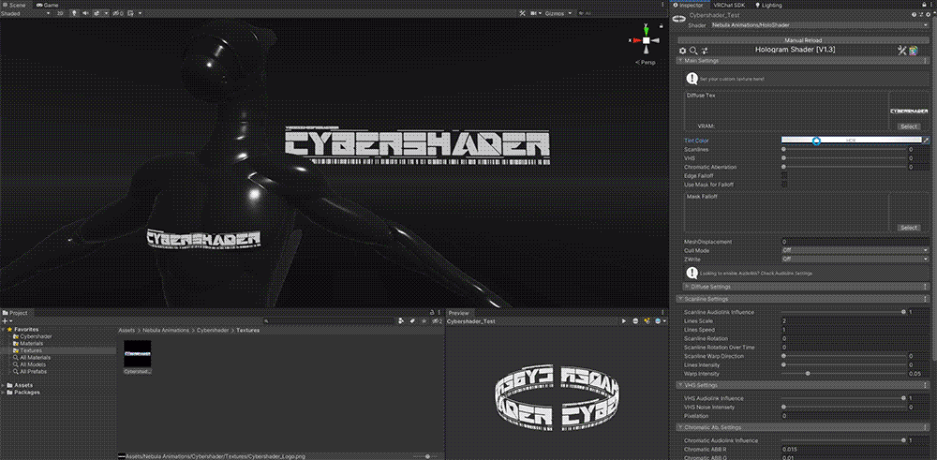
Task: Search by label icon in Project
Action: click(x=412, y=321)
